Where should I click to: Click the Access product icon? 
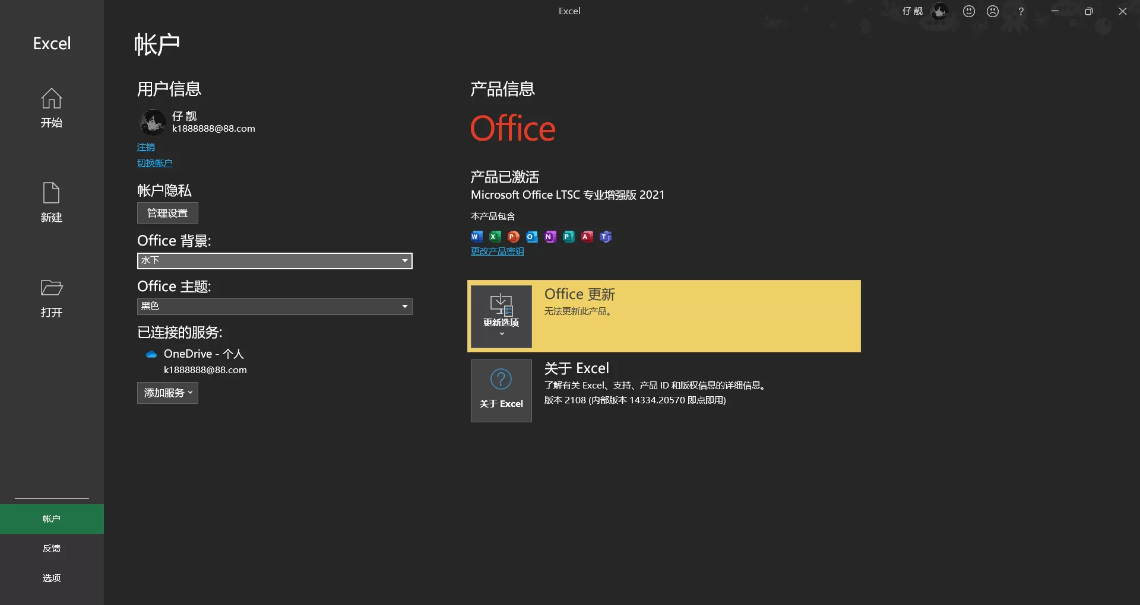tap(587, 236)
